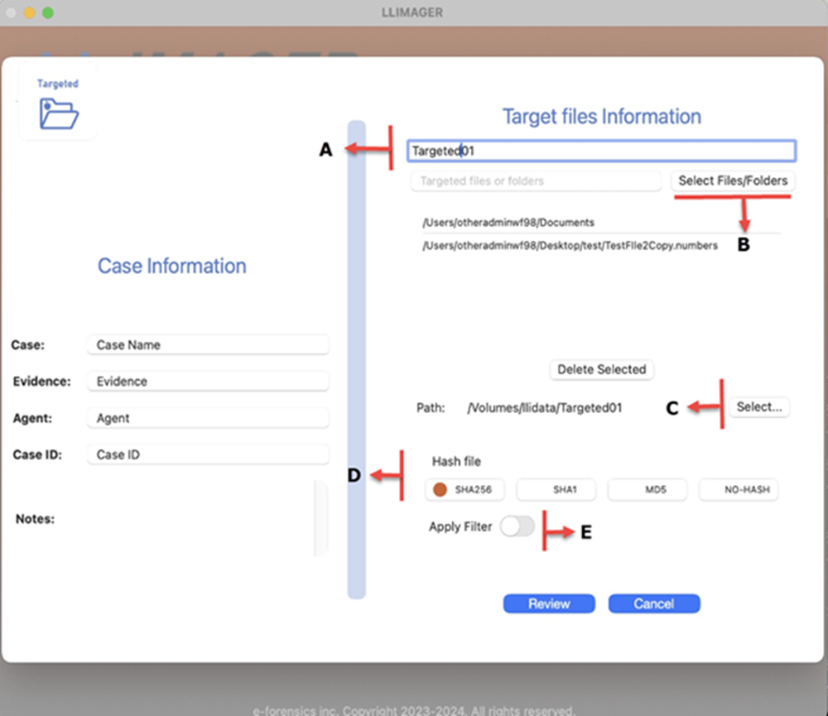Open destination path with Select... button
Screen dimensions: 828x716
pyautogui.click(x=758, y=407)
